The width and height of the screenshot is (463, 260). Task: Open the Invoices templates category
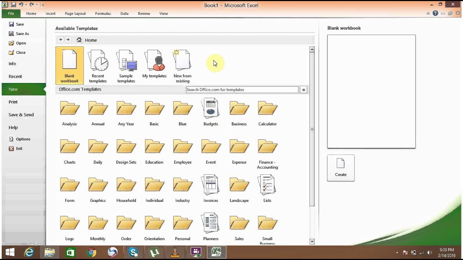pos(211,189)
